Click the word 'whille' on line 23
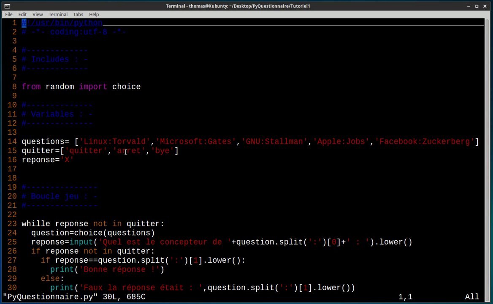 pyautogui.click(x=36, y=224)
